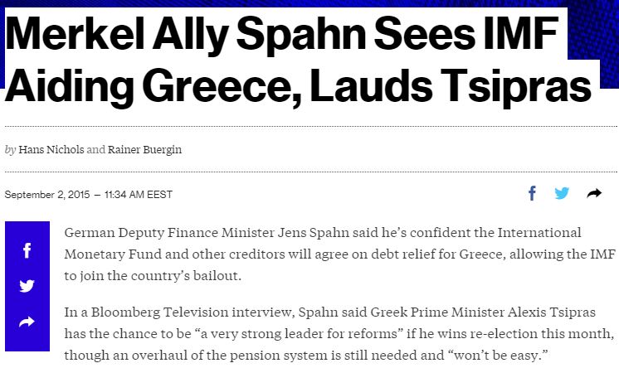The width and height of the screenshot is (619, 368).
Task: Click Facebook icon in the blue sidebar
Action: tap(27, 249)
